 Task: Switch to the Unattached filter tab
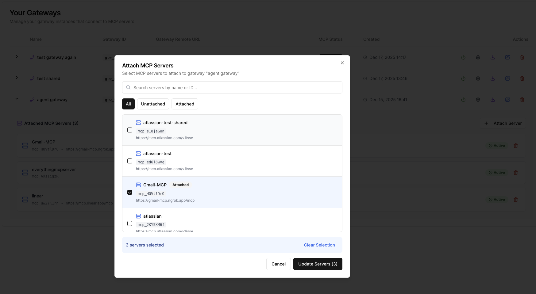(153, 104)
